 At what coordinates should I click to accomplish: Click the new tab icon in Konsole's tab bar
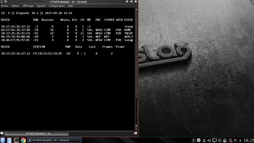click(x=2, y=133)
